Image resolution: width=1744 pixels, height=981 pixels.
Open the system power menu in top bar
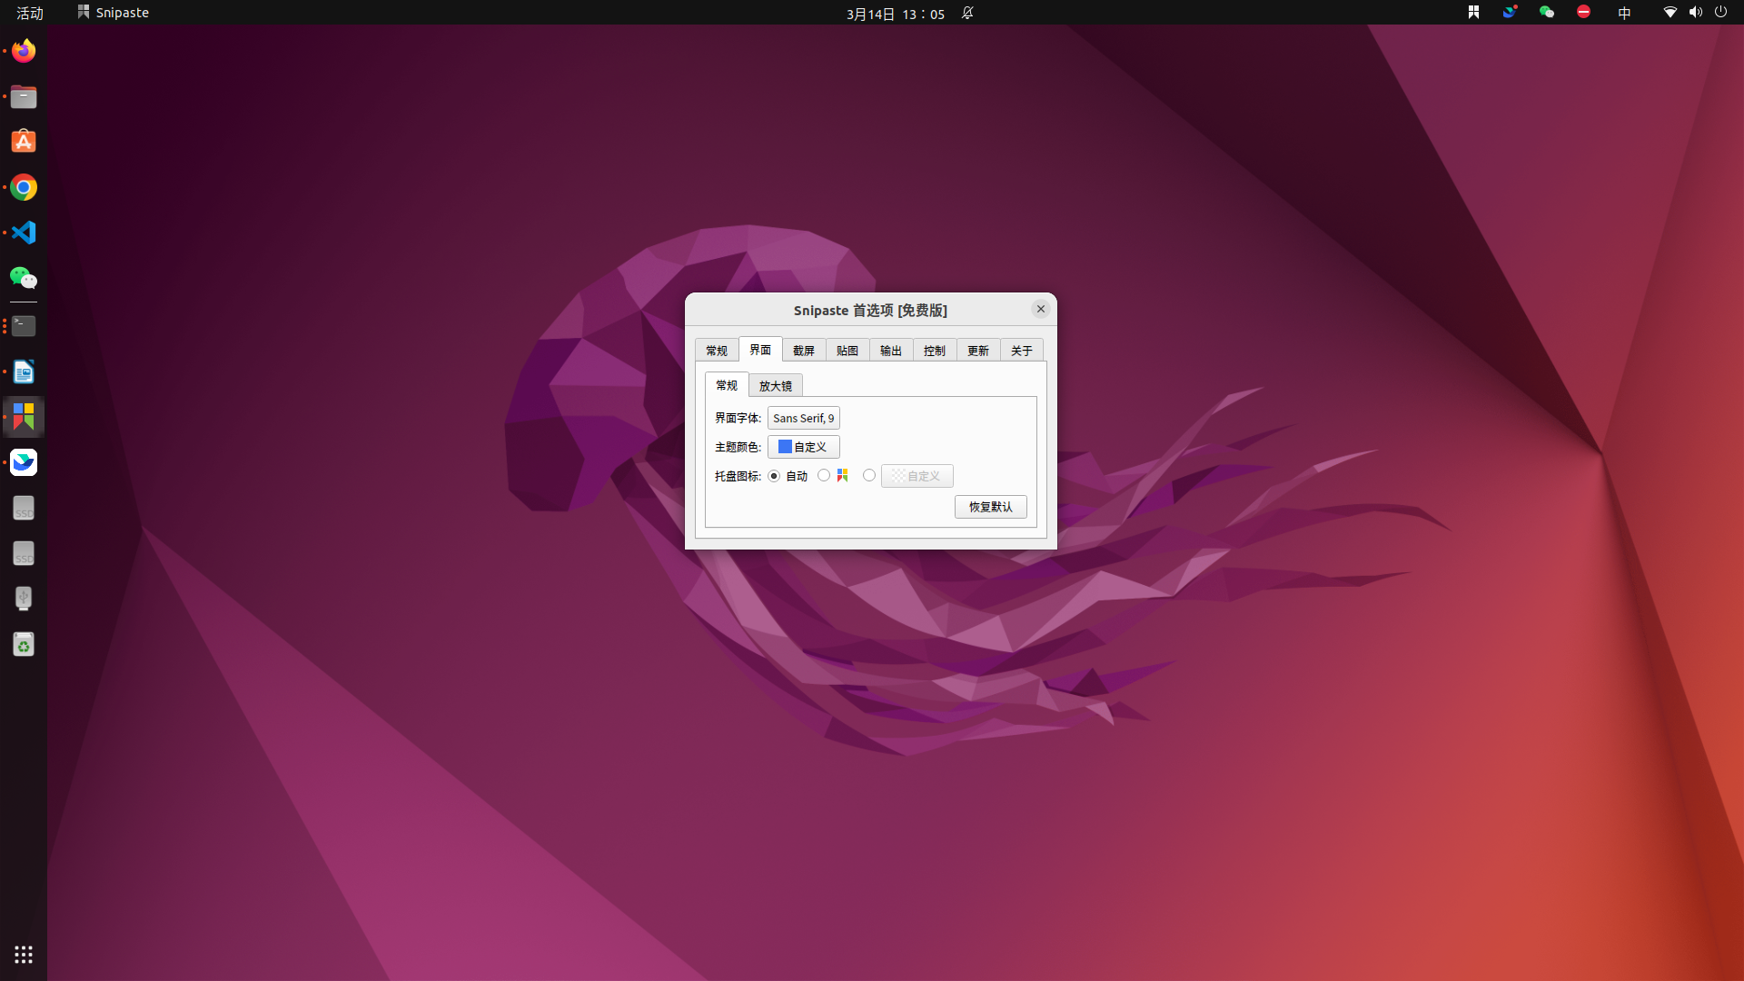[1720, 13]
